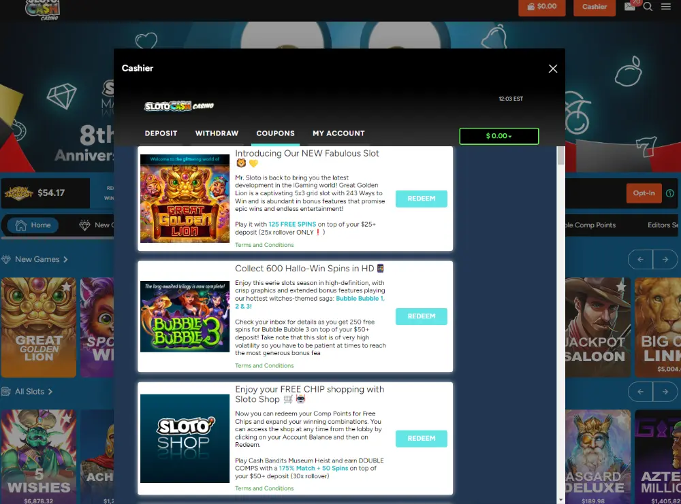Click the 12:03 EST time text
The width and height of the screenshot is (681, 504).
tap(511, 99)
